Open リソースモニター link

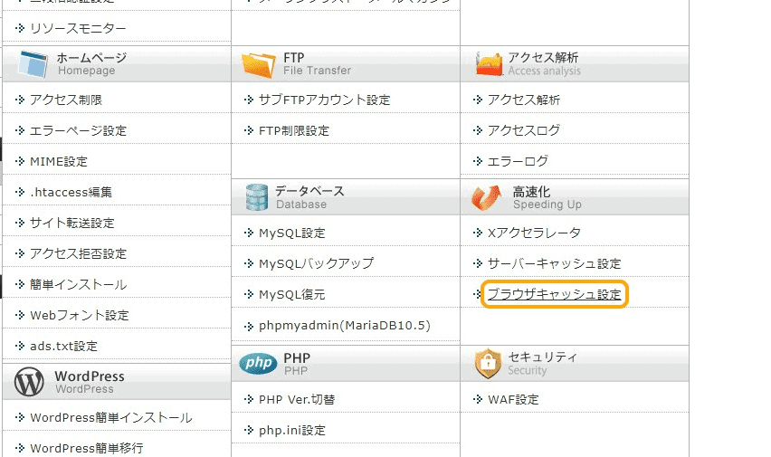pyautogui.click(x=78, y=29)
